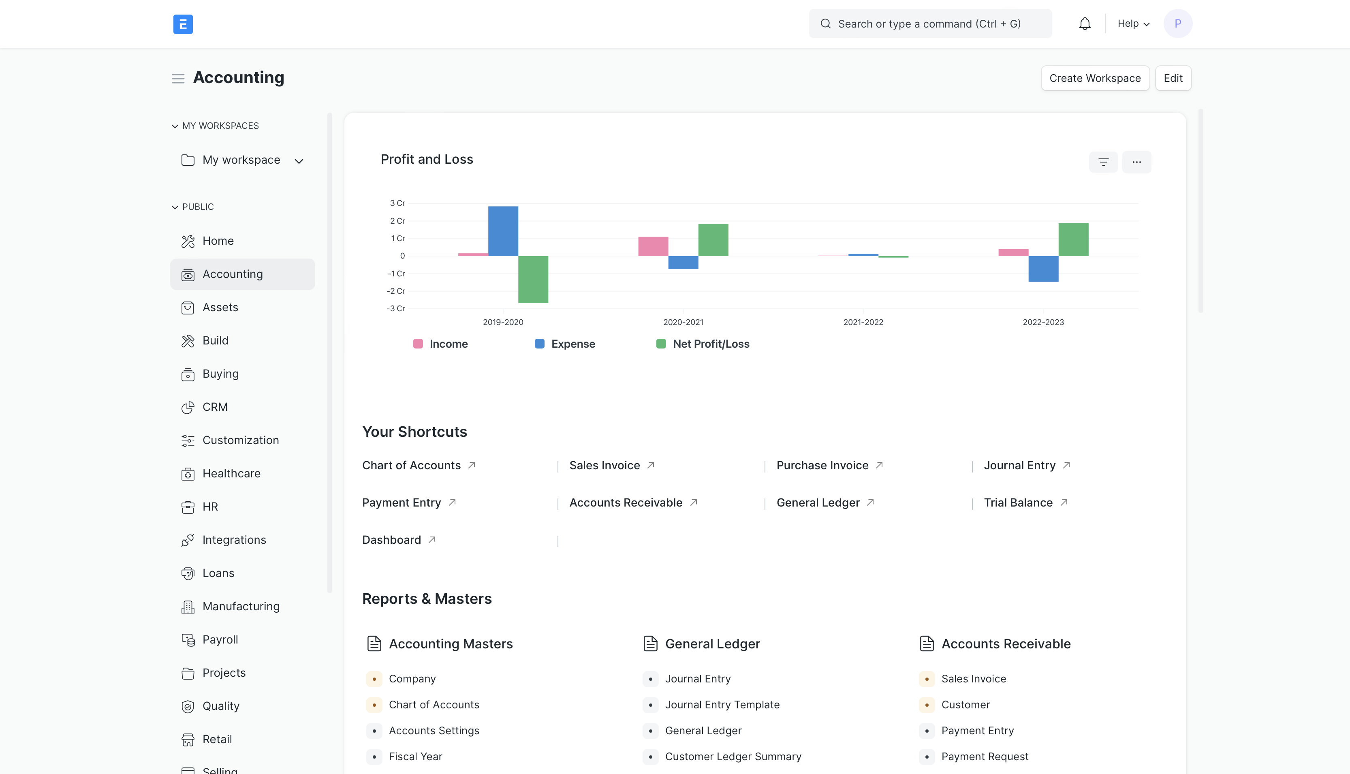1350x774 pixels.
Task: Select the Payroll icon in the sidebar
Action: 188,639
